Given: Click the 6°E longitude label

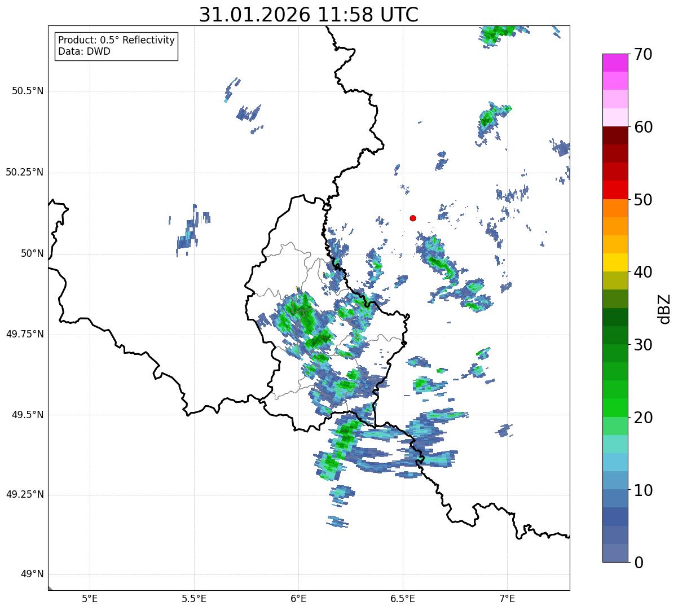Looking at the screenshot, I should pos(298,598).
